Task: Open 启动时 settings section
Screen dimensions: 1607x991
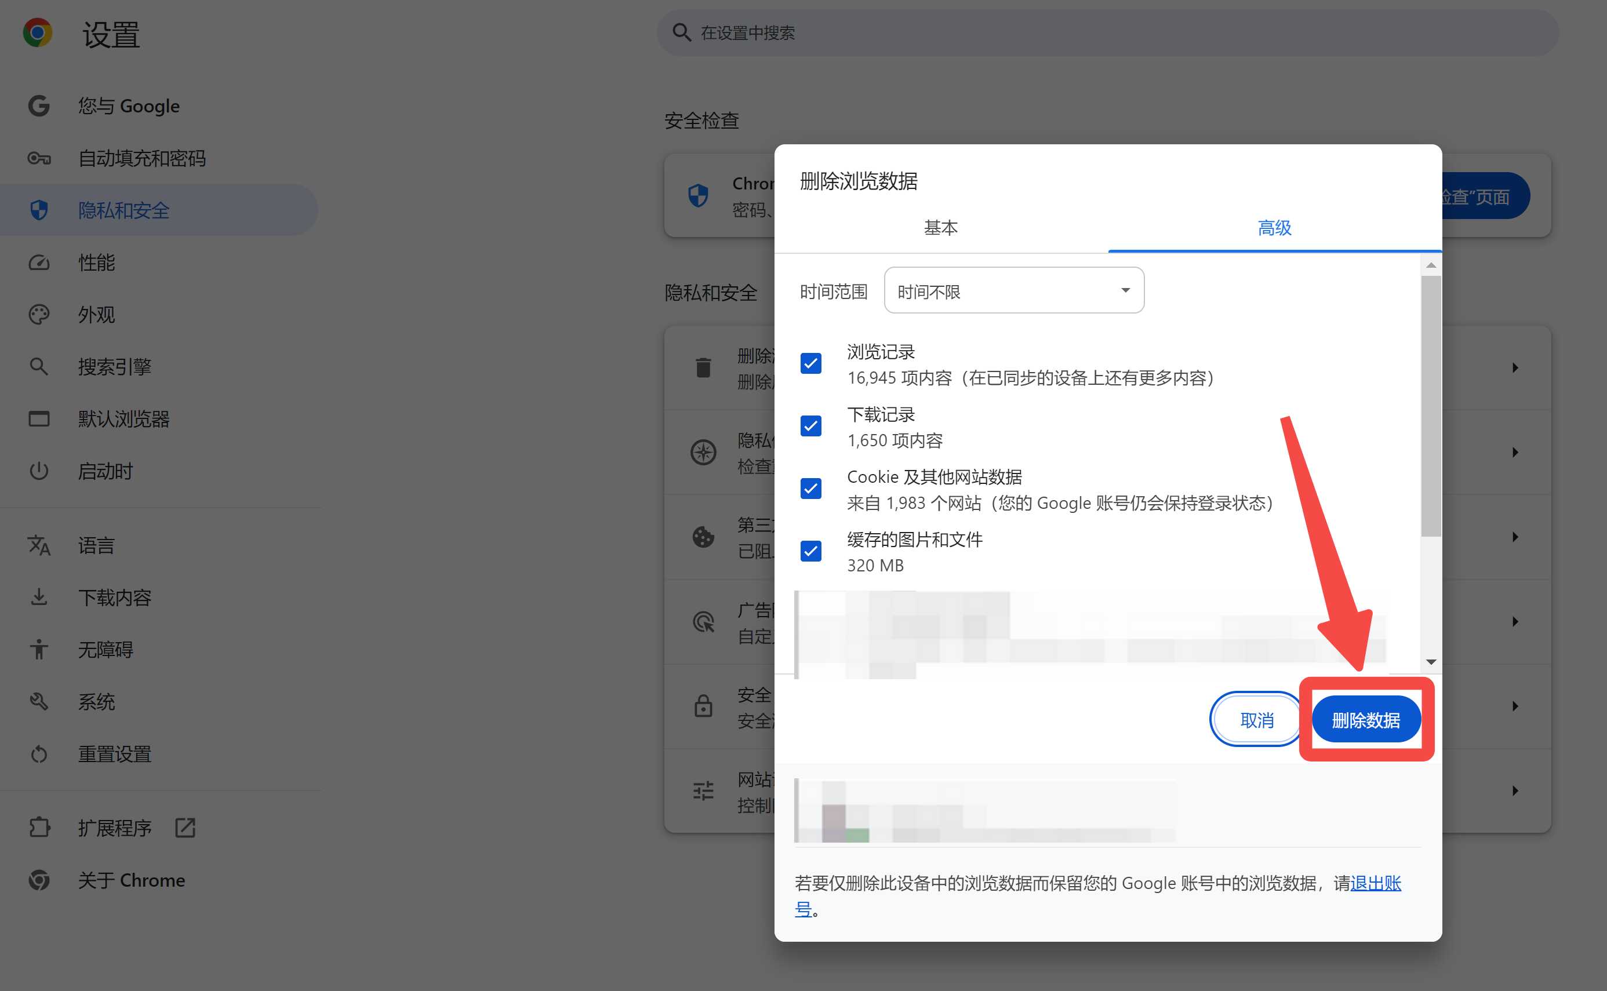Action: click(159, 471)
